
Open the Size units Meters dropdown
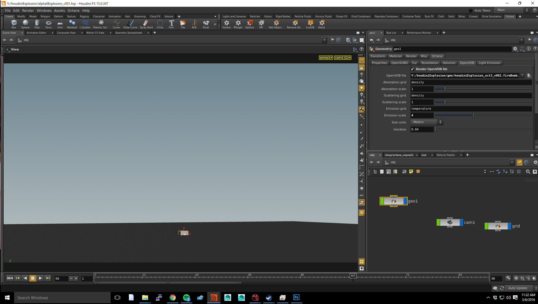[427, 122]
